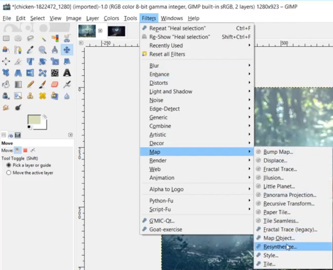Expand the Blur submenu

click(x=197, y=66)
